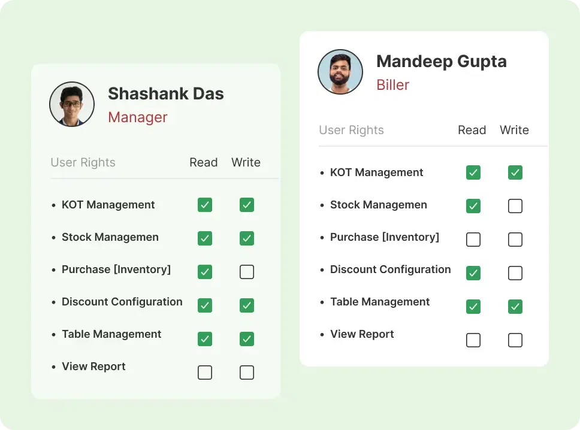Image resolution: width=580 pixels, height=430 pixels.
Task: Uncheck Read for Shashank's Discount Configuration
Action: tap(205, 305)
